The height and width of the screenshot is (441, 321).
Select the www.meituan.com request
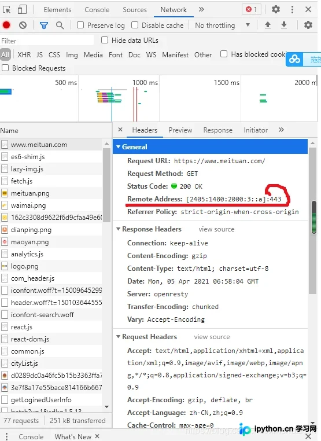point(51,145)
